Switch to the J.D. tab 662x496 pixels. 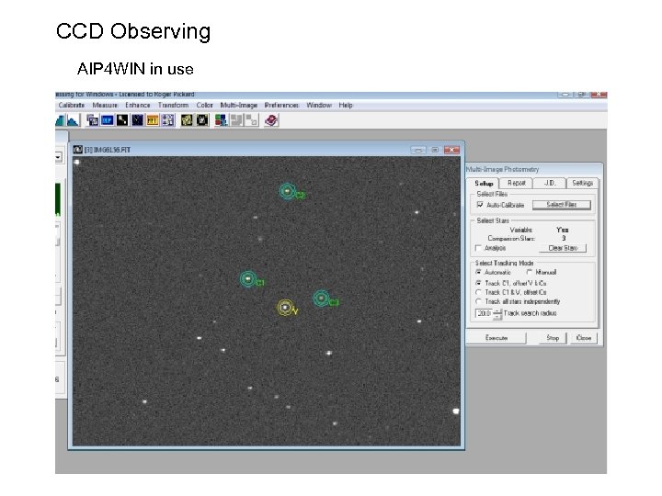[x=549, y=183]
